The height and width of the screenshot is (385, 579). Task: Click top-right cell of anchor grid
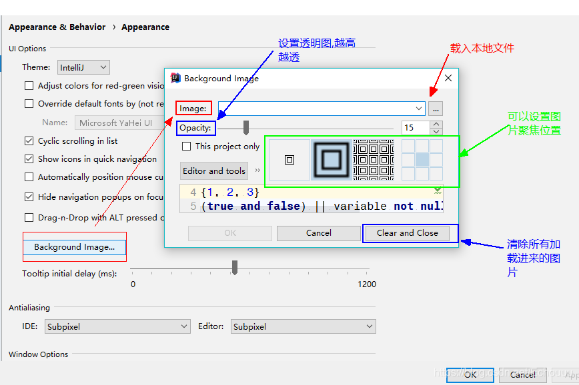click(436, 146)
